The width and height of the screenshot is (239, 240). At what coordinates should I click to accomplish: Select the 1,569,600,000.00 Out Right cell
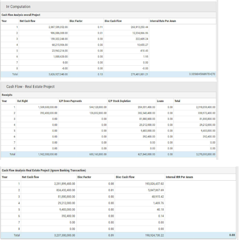47,107
